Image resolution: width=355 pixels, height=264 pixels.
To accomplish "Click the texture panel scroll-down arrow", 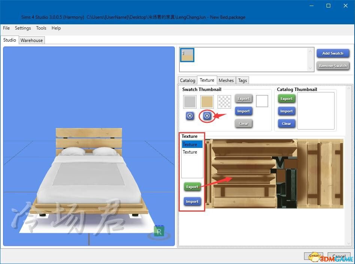I will coord(349,243).
